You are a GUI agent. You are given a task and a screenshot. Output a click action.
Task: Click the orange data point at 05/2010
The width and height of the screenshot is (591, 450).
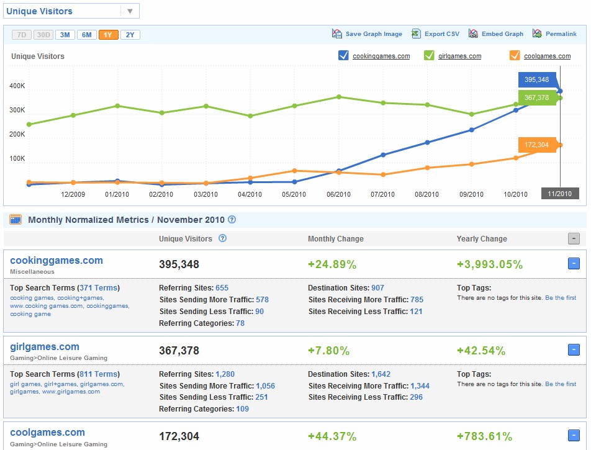tap(295, 171)
